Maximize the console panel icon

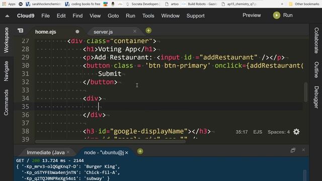(x=293, y=150)
